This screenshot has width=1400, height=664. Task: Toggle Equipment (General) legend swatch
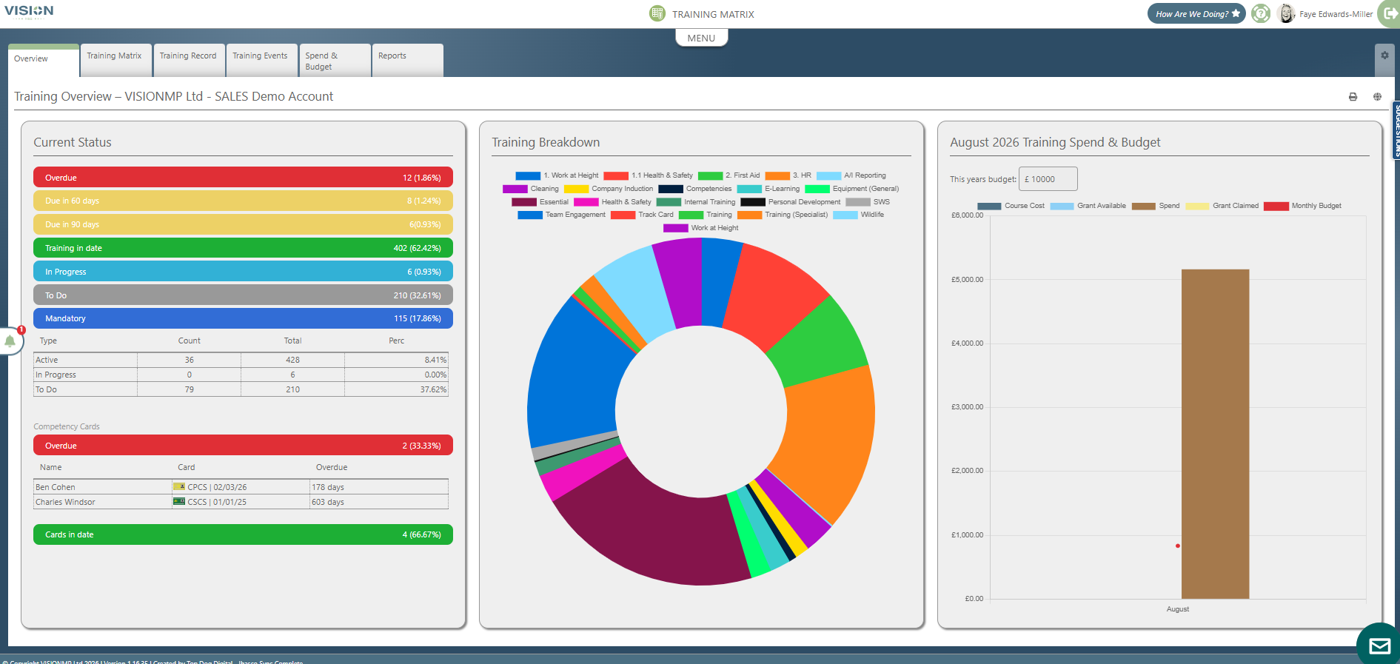817,189
